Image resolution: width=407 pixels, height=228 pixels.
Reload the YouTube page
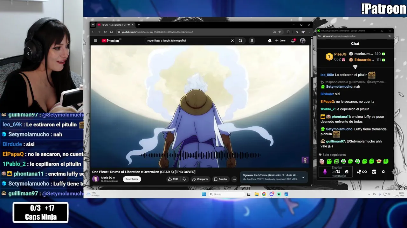(105, 32)
